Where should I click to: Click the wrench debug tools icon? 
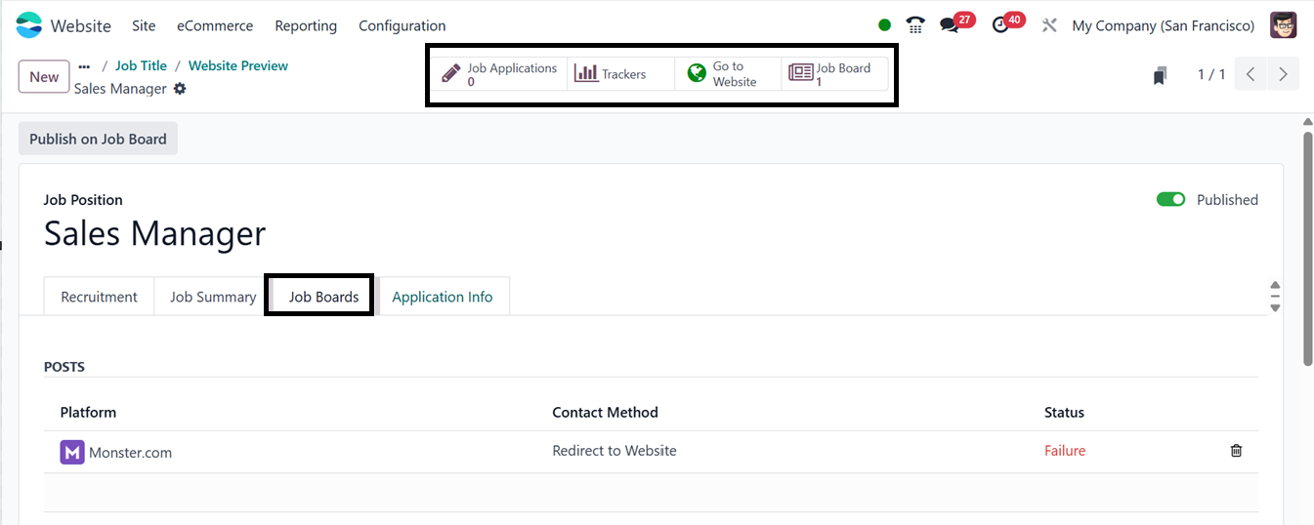1050,25
